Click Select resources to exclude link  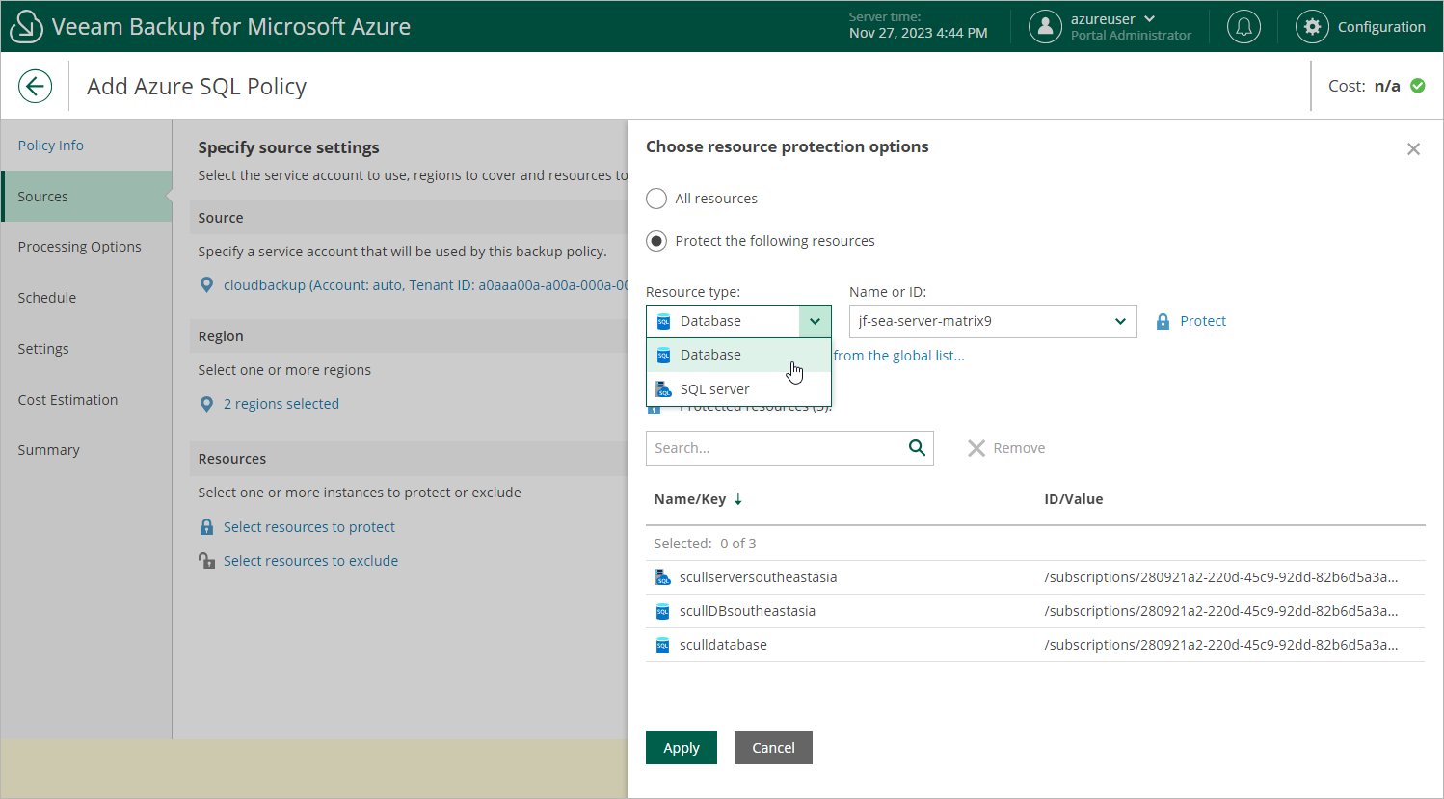tap(310, 561)
